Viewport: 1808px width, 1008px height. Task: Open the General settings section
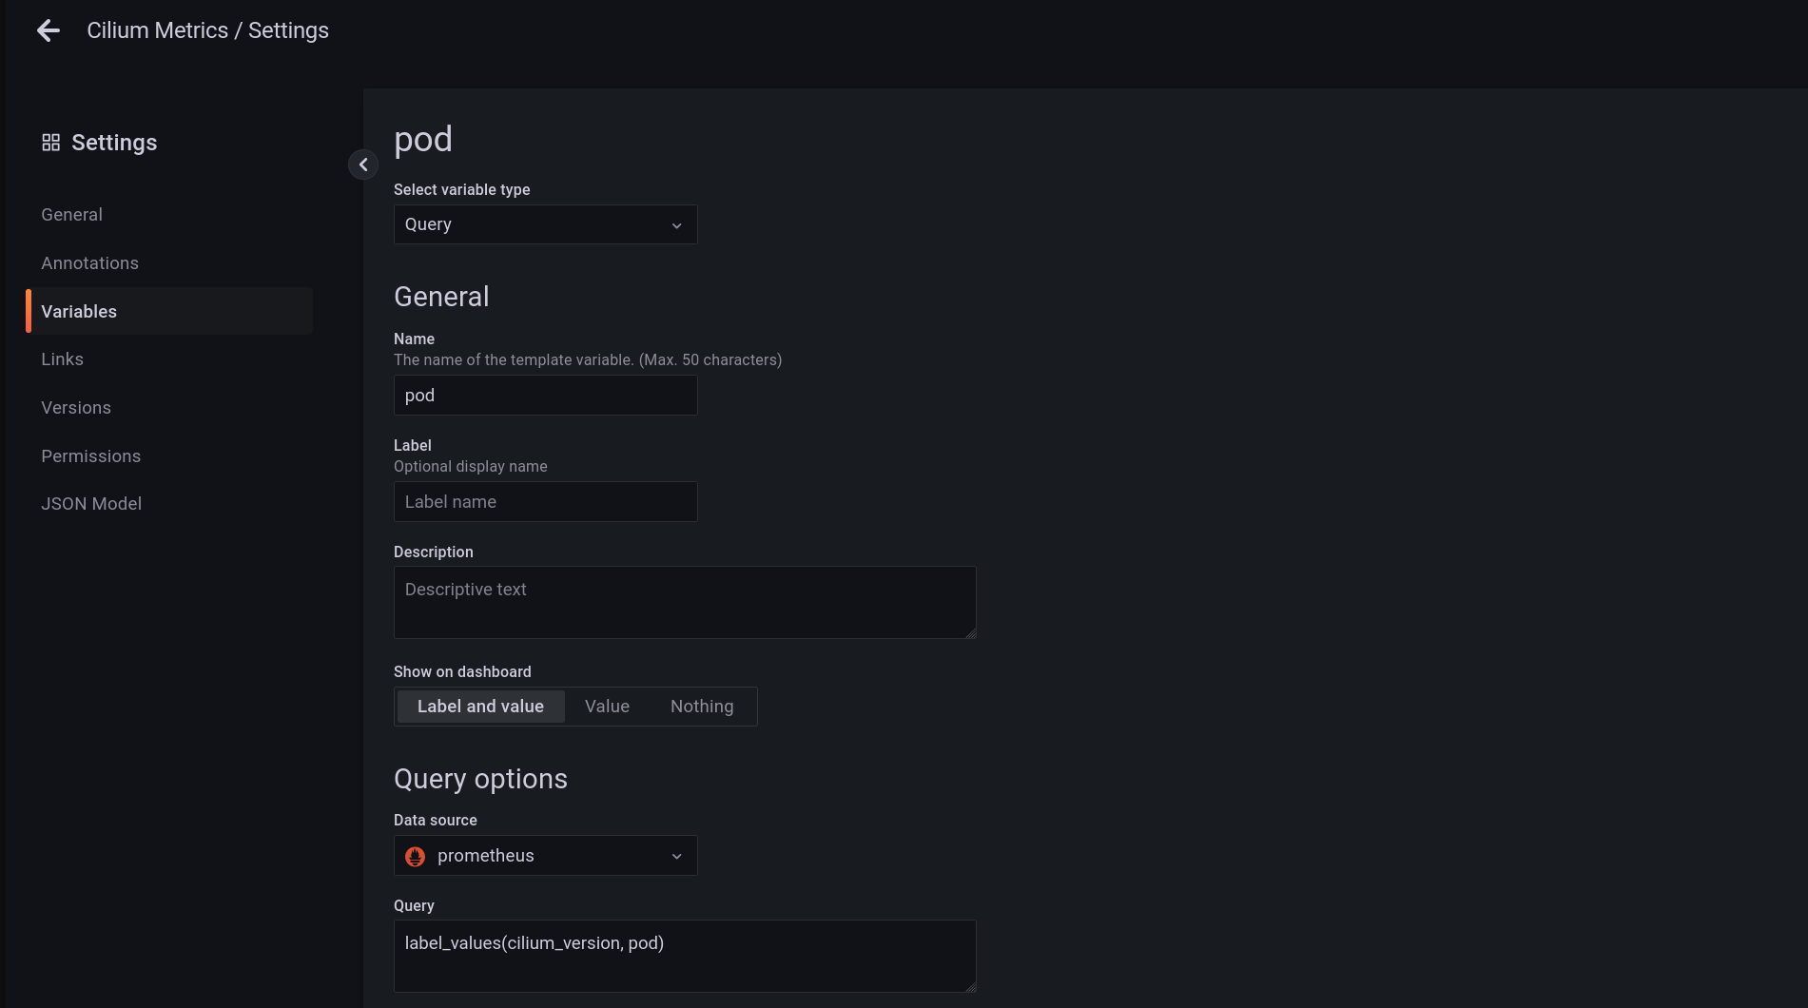tap(72, 215)
